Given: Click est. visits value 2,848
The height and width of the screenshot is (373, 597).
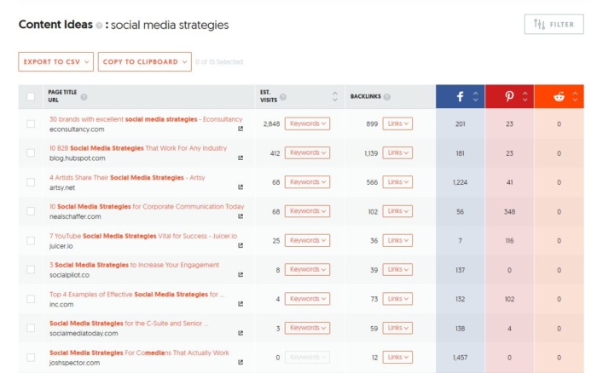Looking at the screenshot, I should pos(271,124).
